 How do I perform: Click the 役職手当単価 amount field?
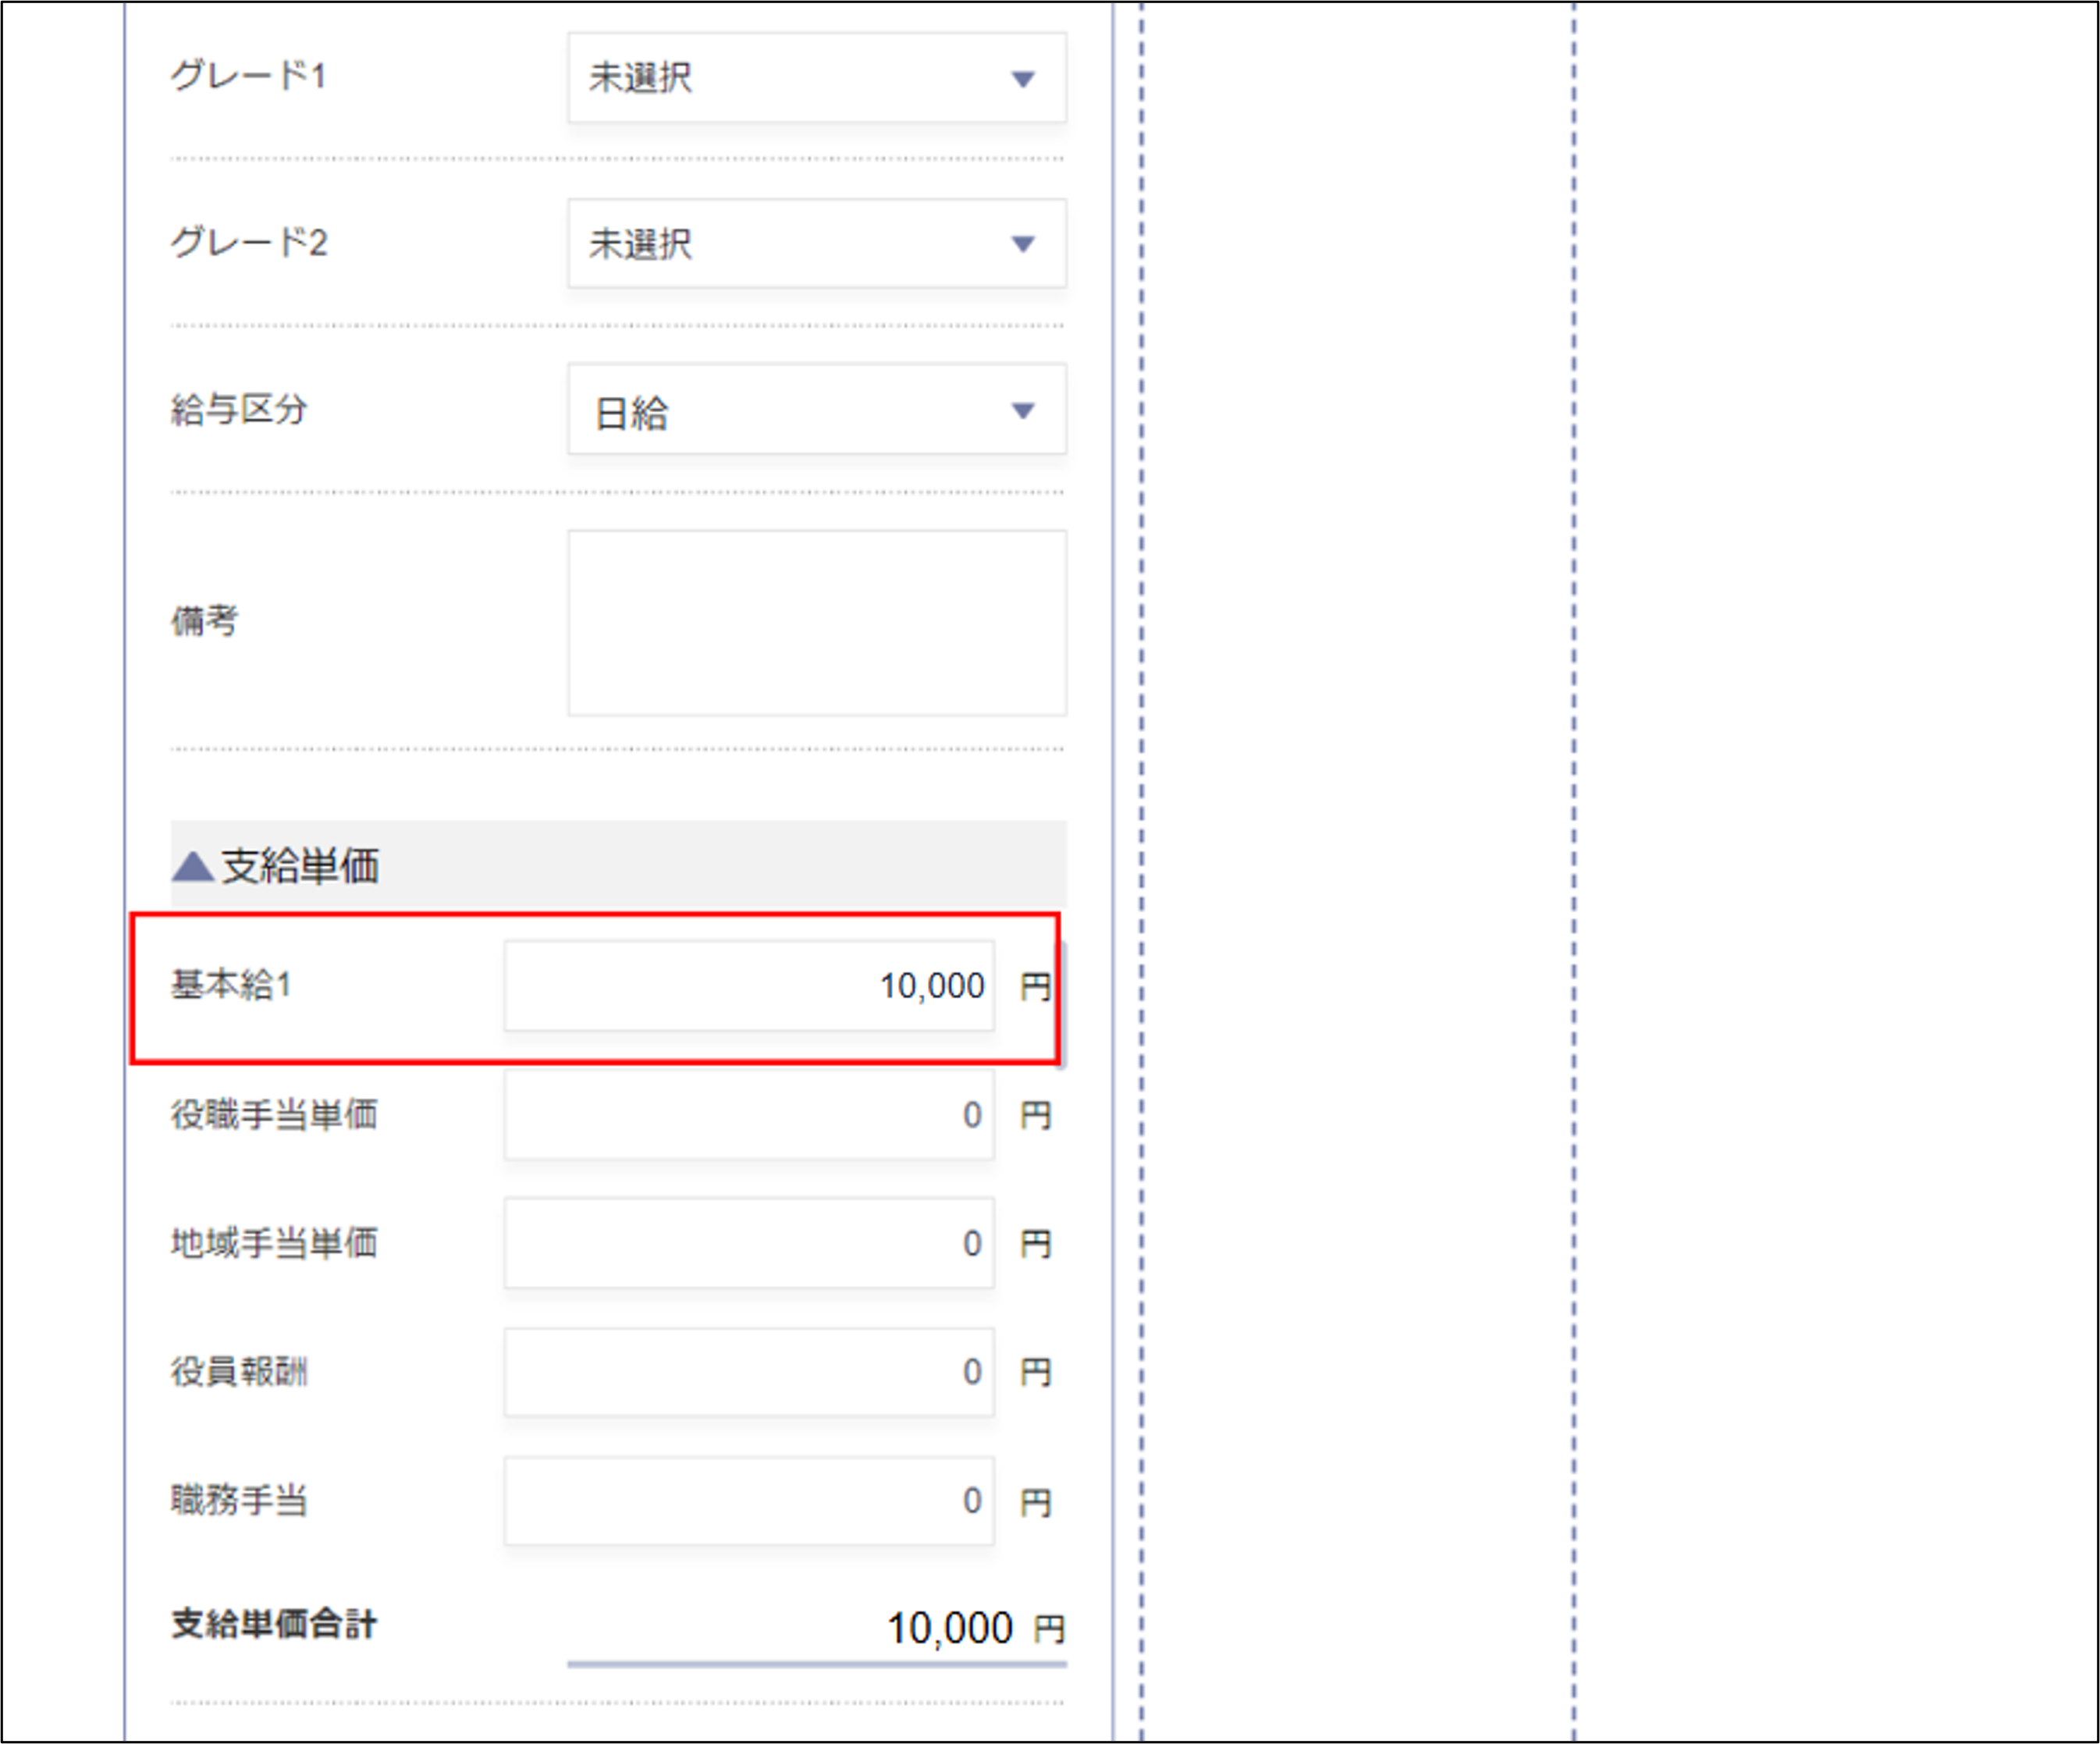click(x=749, y=1115)
